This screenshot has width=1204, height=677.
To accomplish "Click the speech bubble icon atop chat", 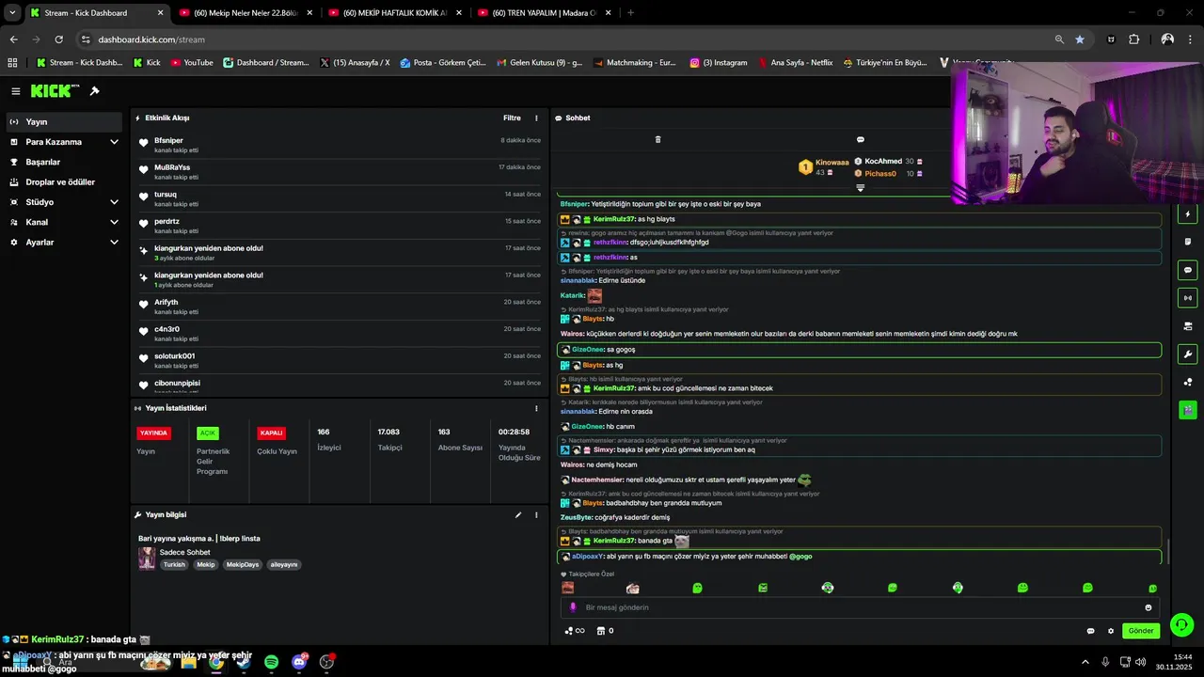I will (860, 139).
